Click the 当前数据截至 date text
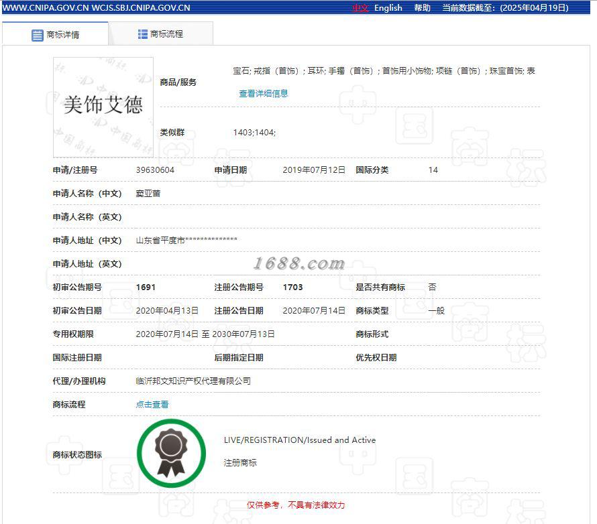This screenshot has height=524, width=597. pos(505,7)
